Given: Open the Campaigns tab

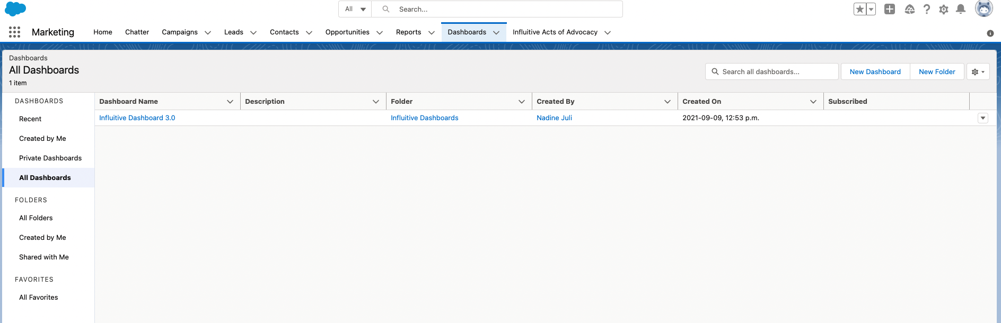Looking at the screenshot, I should pyautogui.click(x=180, y=32).
